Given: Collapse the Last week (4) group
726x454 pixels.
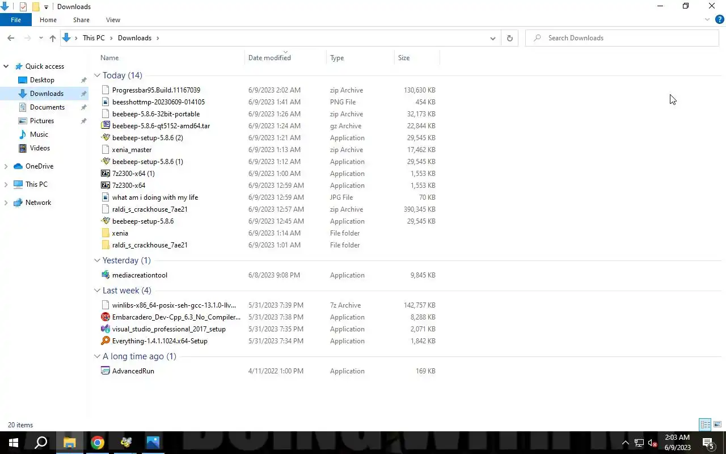Looking at the screenshot, I should click(97, 291).
